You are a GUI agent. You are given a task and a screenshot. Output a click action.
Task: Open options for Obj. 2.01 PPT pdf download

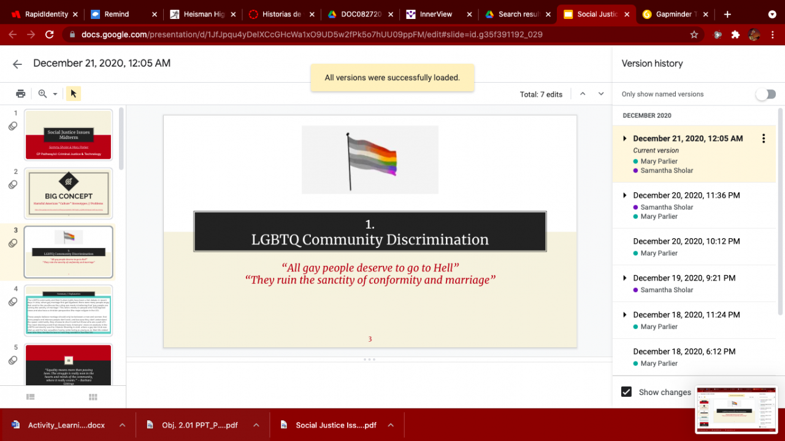tap(256, 425)
